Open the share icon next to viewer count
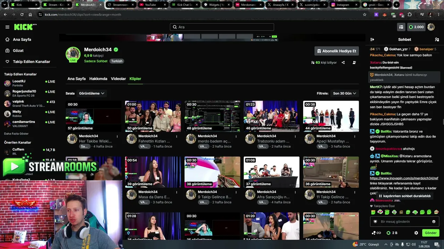Image resolution: width=444 pixels, height=249 pixels. 343,63
